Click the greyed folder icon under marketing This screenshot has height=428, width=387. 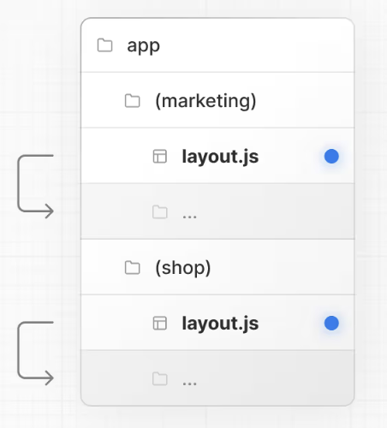coord(160,212)
